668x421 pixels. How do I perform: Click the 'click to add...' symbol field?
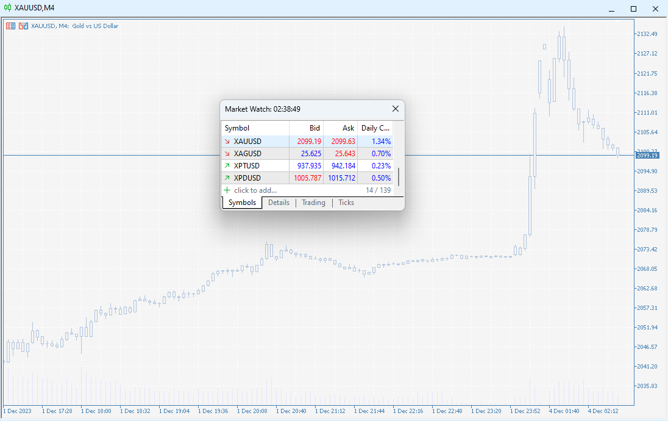[x=255, y=190]
